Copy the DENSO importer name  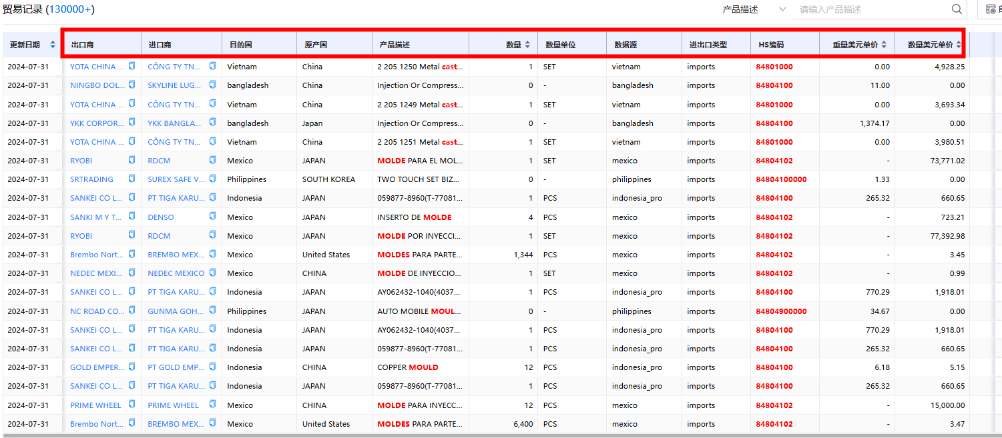click(212, 217)
